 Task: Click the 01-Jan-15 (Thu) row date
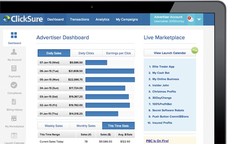point(49,114)
